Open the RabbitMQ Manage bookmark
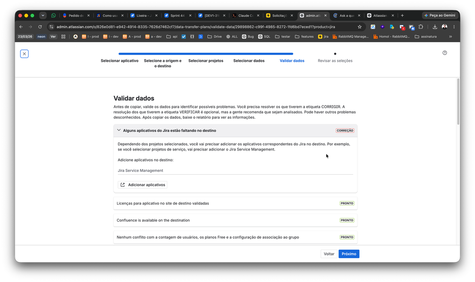The width and height of the screenshot is (475, 282). [350, 37]
